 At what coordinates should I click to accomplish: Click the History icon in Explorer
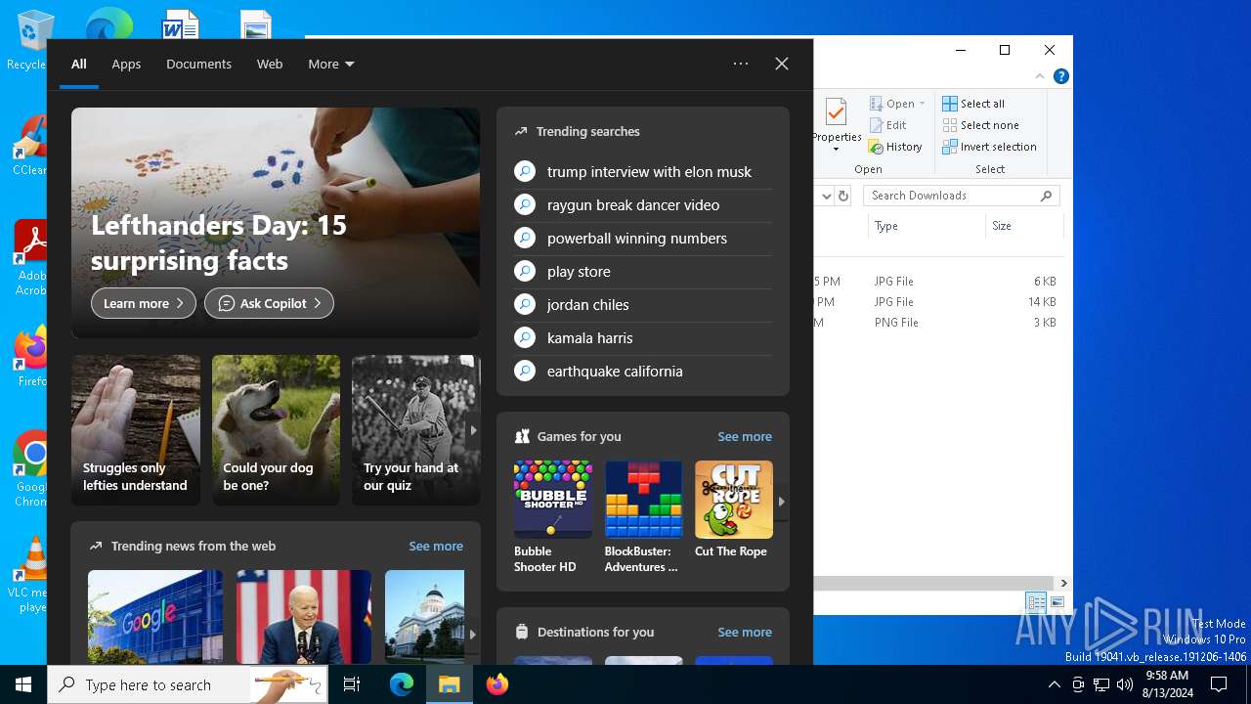click(x=876, y=147)
